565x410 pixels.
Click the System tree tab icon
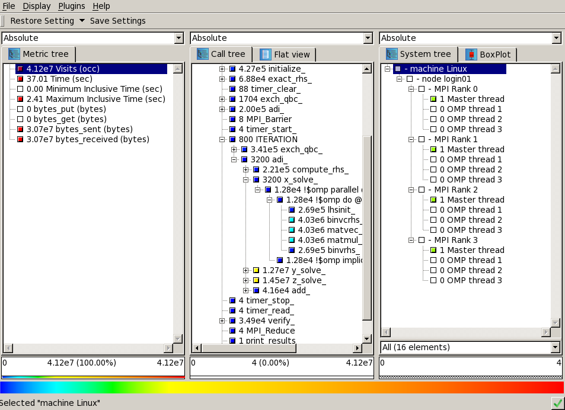pyautogui.click(x=392, y=55)
